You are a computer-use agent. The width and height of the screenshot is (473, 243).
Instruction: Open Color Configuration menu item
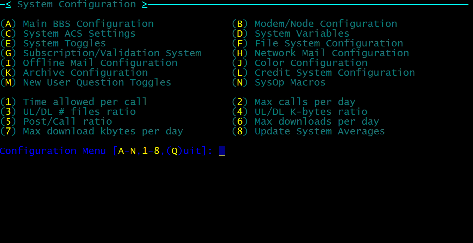[x=300, y=63]
